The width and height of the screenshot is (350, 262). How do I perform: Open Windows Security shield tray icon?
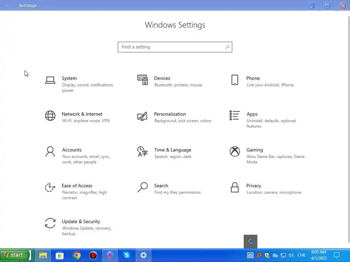coord(267,255)
